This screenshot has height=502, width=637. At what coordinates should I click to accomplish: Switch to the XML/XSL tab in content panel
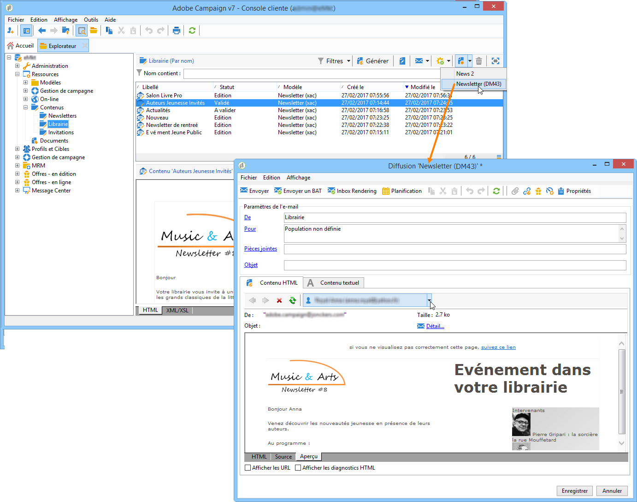pos(177,310)
